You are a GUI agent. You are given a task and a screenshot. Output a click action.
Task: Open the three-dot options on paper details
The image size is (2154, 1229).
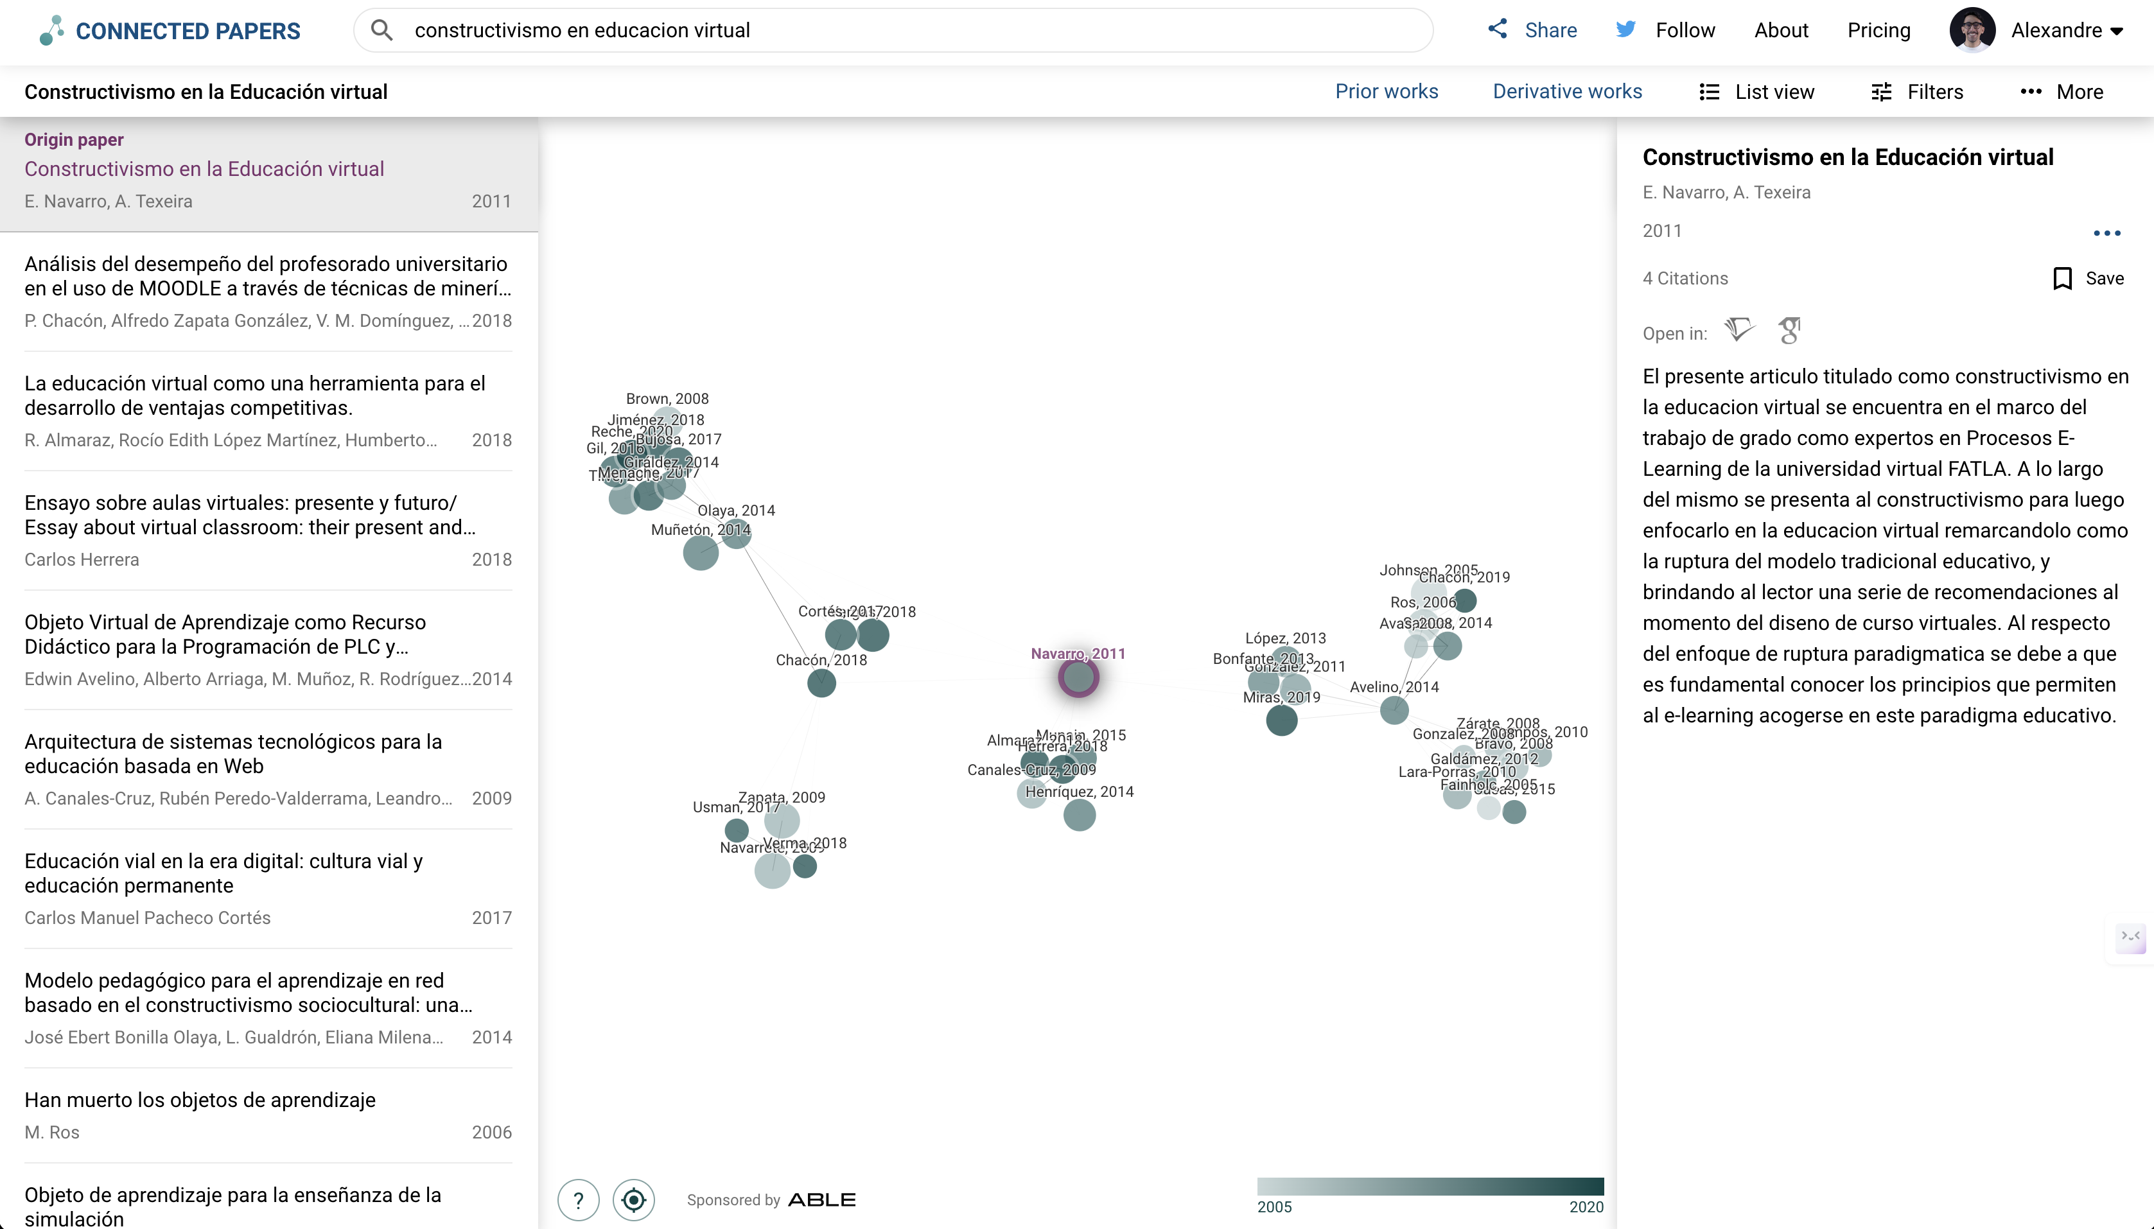pos(2108,233)
